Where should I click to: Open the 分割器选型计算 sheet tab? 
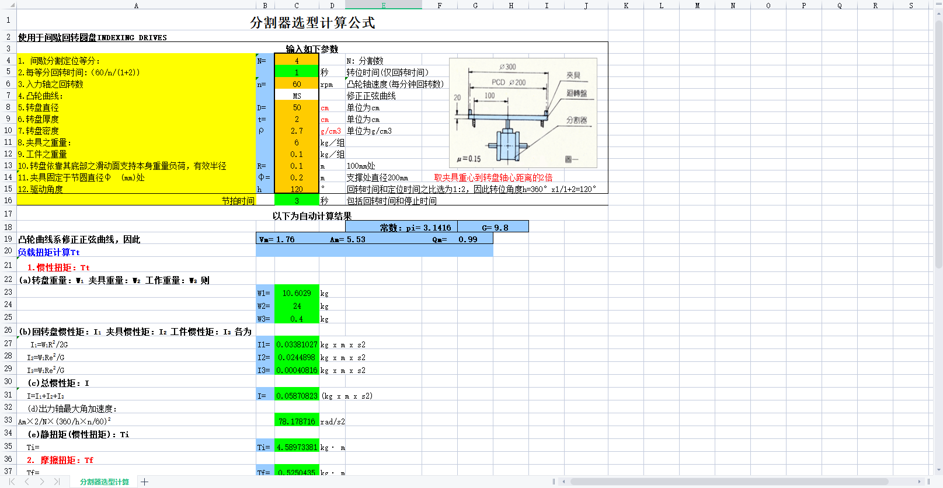coord(105,482)
